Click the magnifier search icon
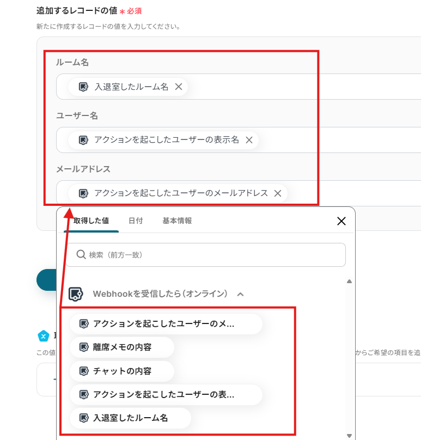This screenshot has height=440, width=421. [81, 254]
